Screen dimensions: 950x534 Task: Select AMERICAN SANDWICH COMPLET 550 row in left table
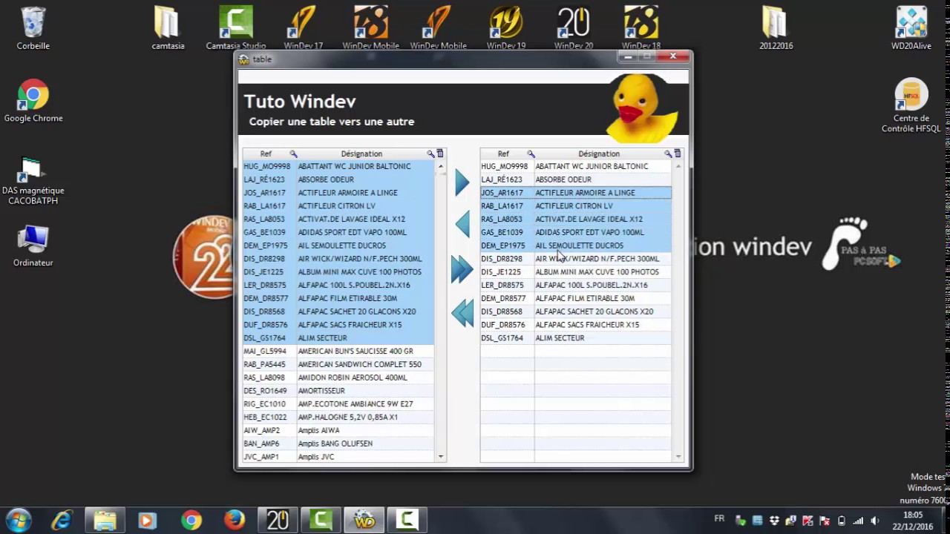pyautogui.click(x=338, y=364)
